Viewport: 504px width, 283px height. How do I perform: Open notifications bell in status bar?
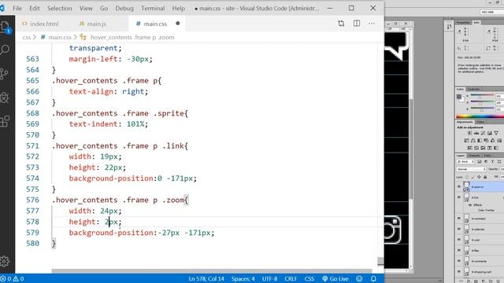point(373,278)
